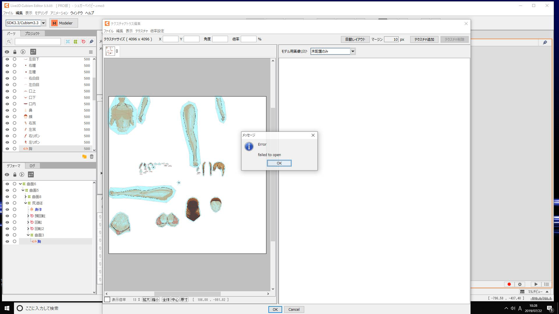559x314 pixels.
Task: Expand the 曲面8 deformer tree node
Action: 26,197
